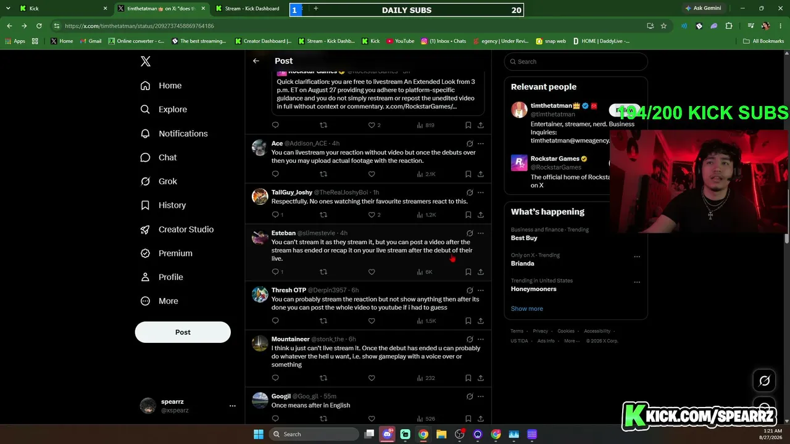Screen dimensions: 790x444
Task: Share Esteban's post
Action: pos(480,272)
